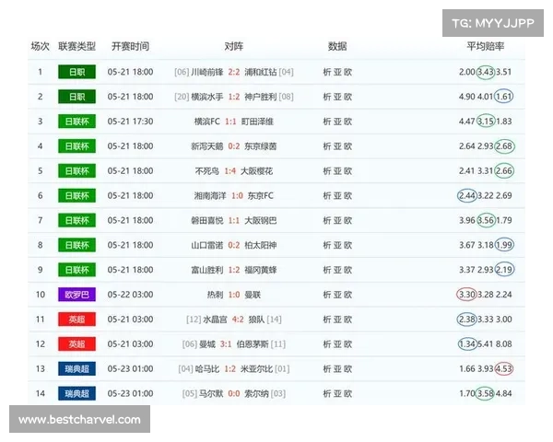Click the 开赛时间 column header
The image size is (553, 442).
(x=130, y=46)
